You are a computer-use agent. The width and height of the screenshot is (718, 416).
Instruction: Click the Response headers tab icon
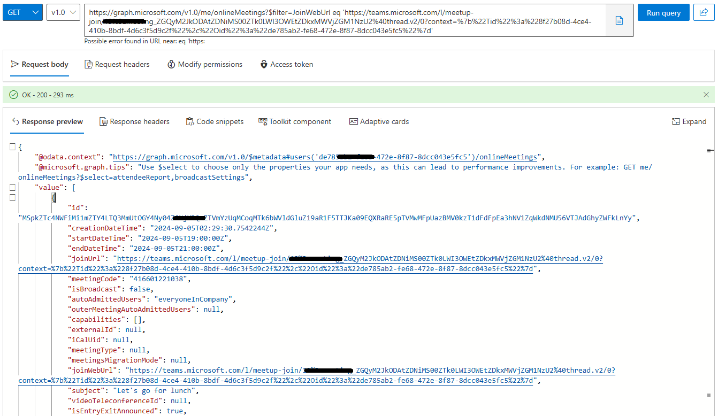[104, 121]
